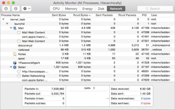Image resolution: width=175 pixels, height=110 pixels.
Task: Click the _netbios user cell
Action: 156,50
